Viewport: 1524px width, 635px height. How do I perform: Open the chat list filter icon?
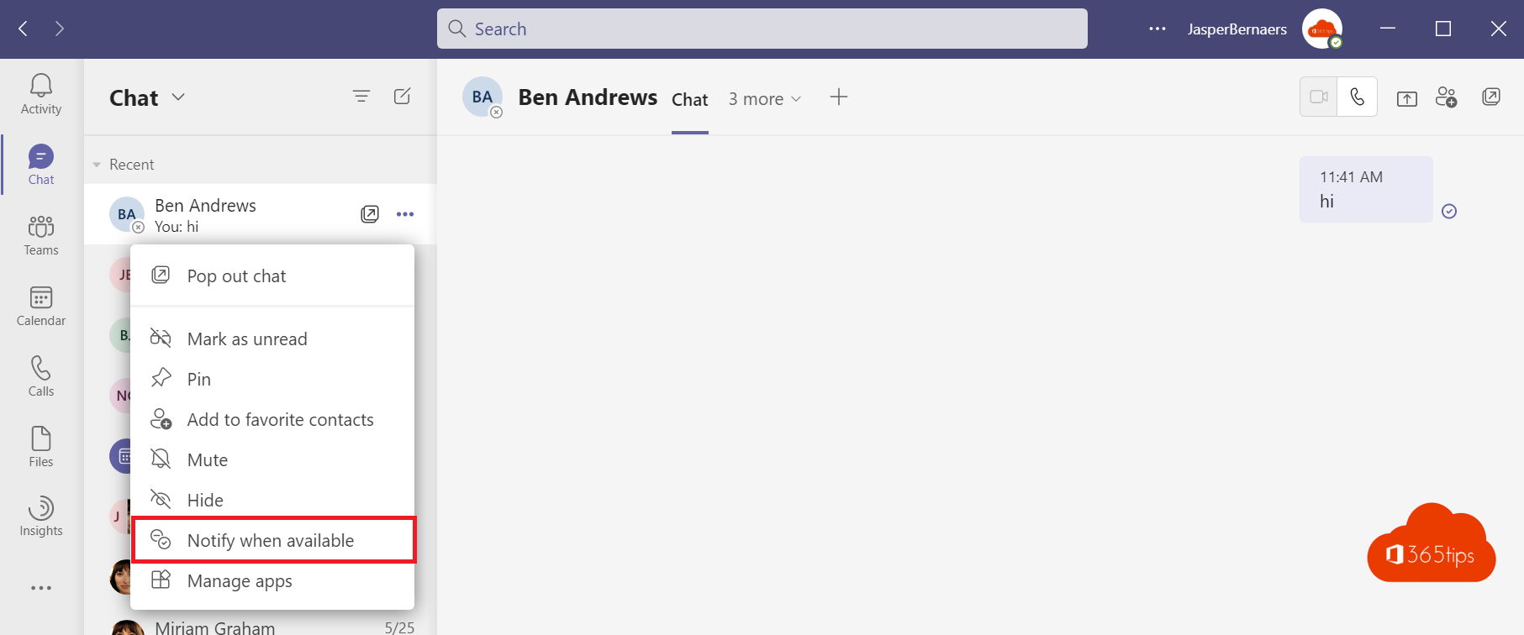(361, 97)
